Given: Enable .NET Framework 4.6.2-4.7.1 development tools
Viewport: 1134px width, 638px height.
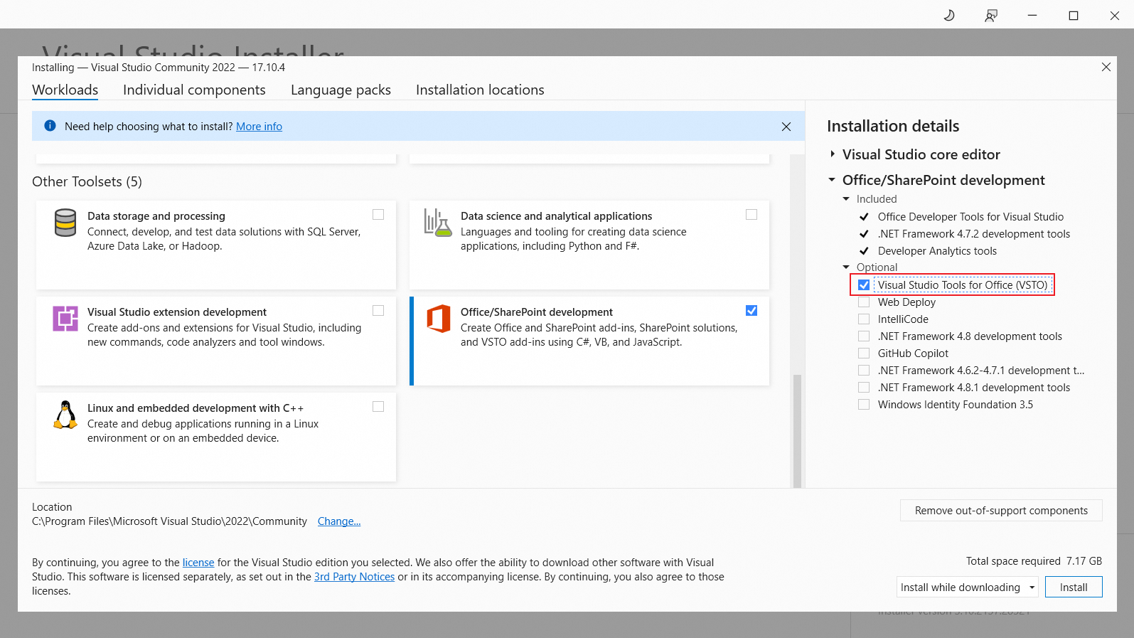Looking at the screenshot, I should tap(864, 371).
